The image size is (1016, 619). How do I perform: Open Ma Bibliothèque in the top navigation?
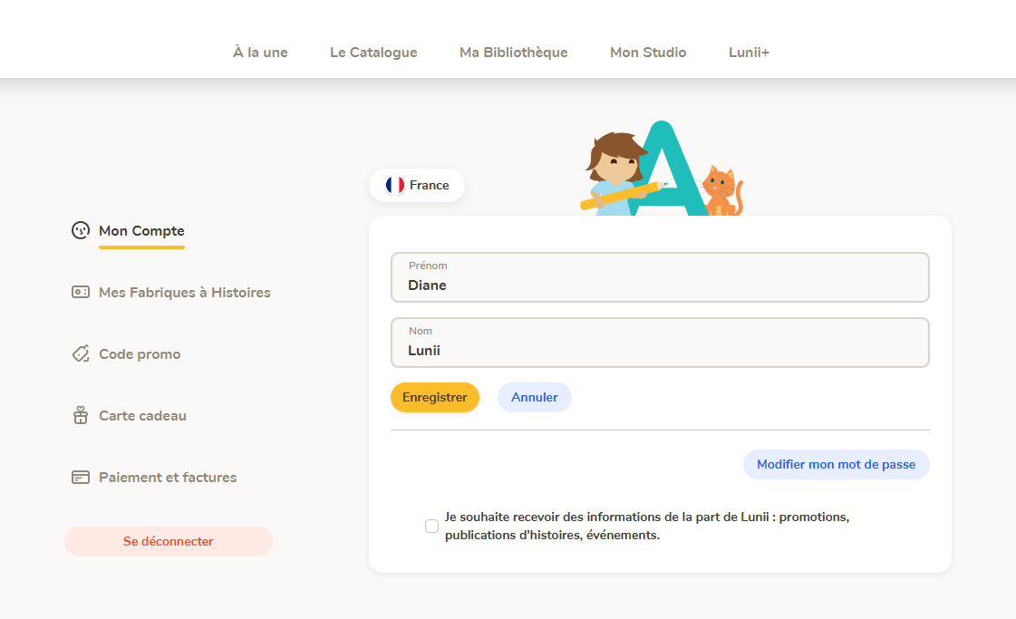click(513, 53)
